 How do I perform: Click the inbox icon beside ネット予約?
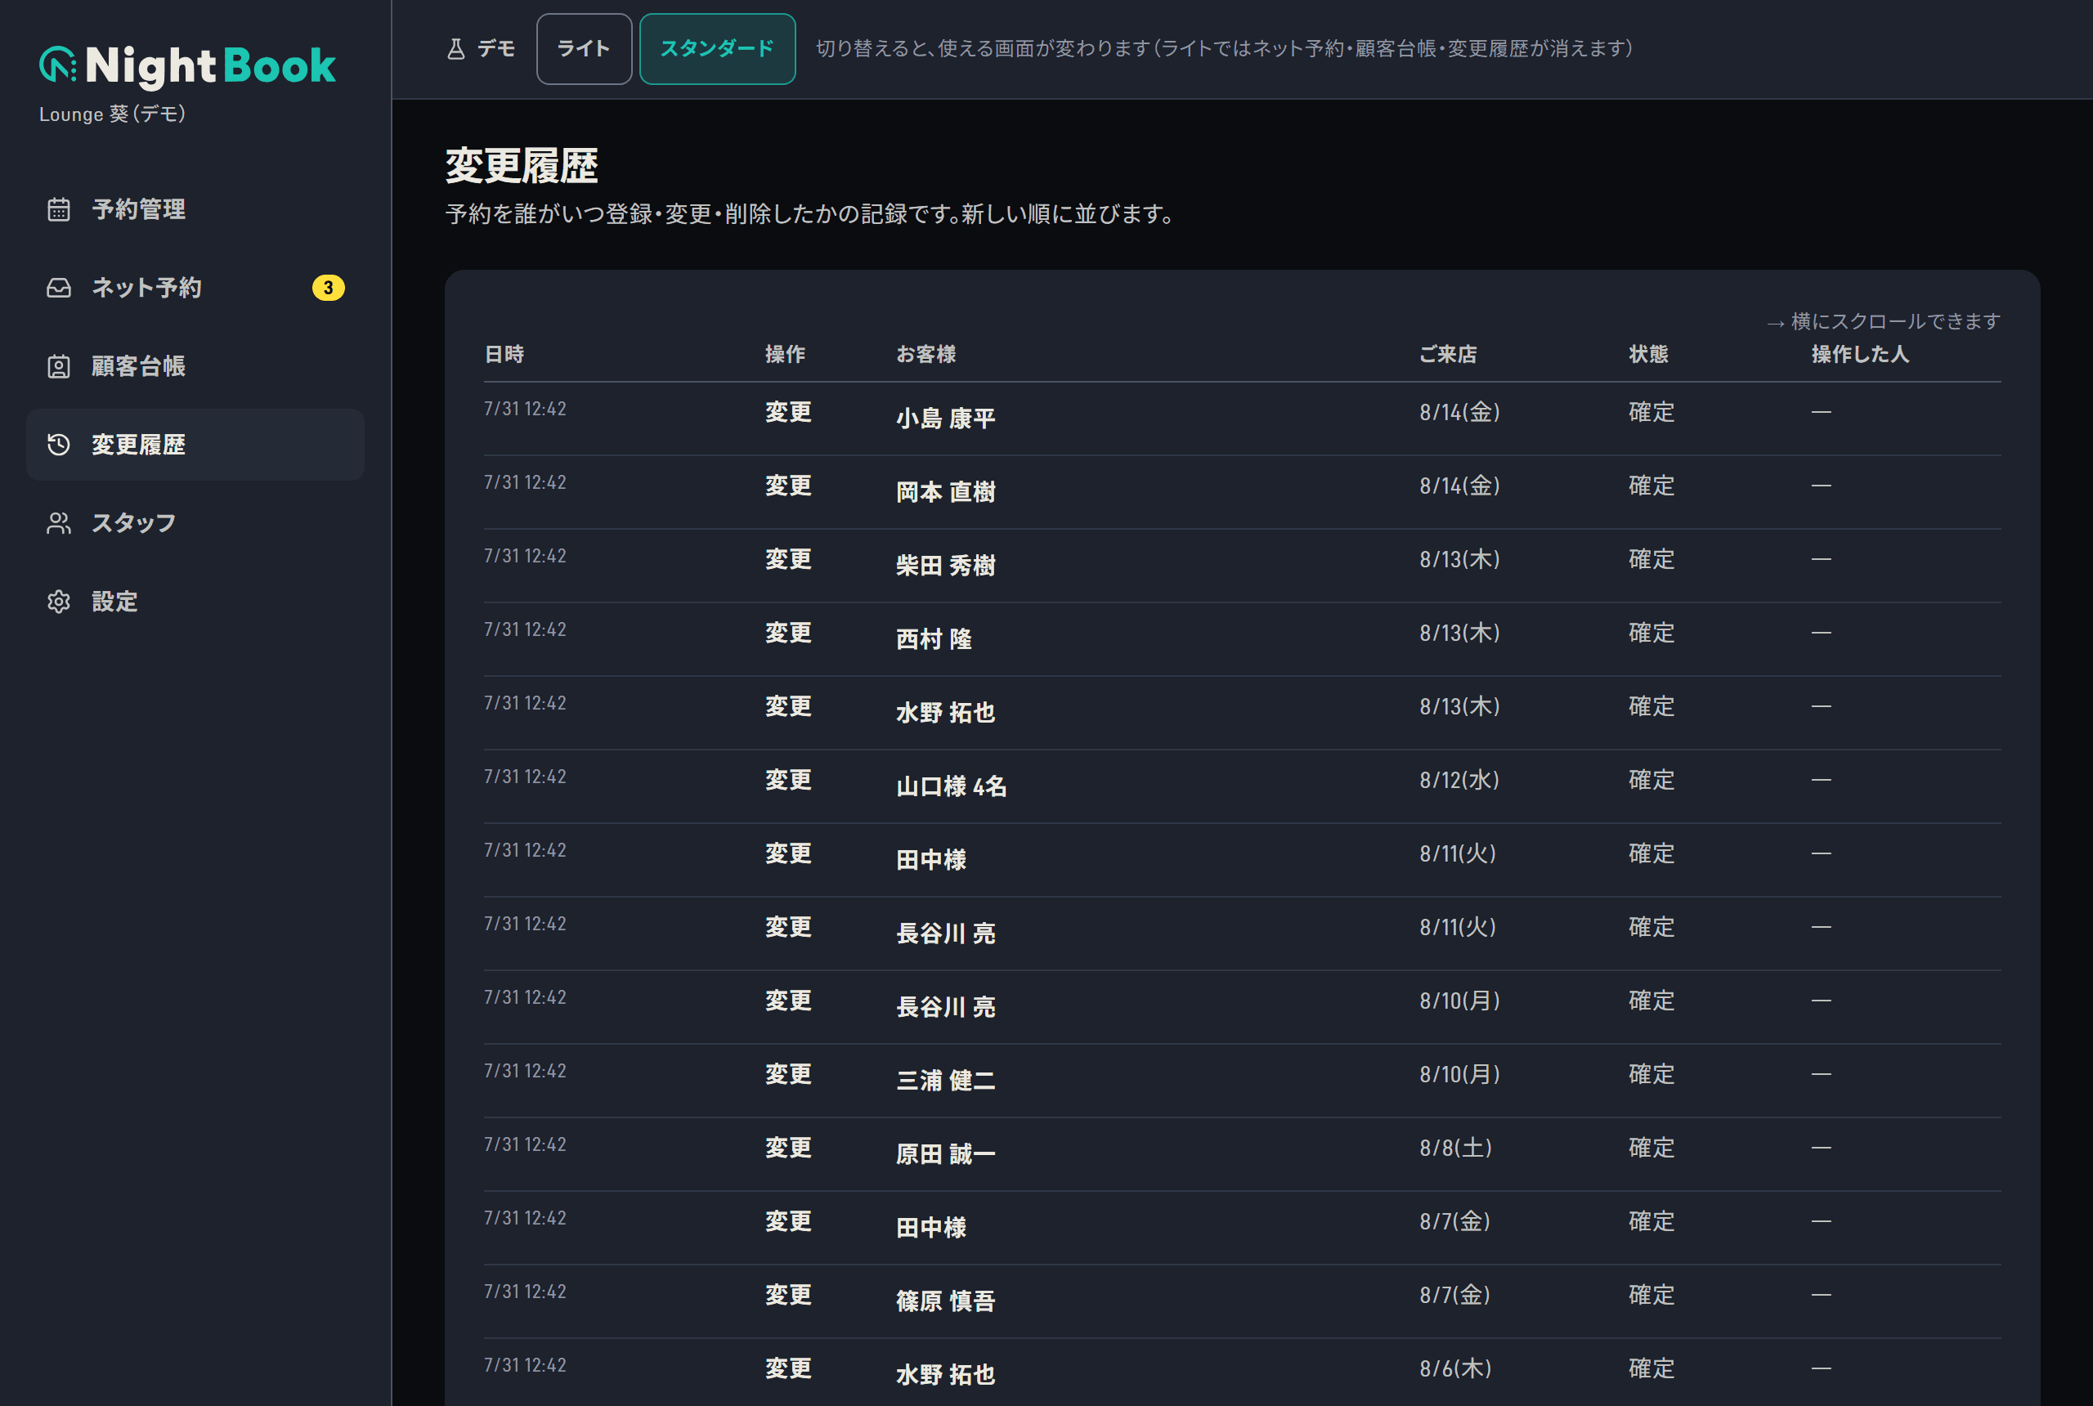[x=58, y=288]
